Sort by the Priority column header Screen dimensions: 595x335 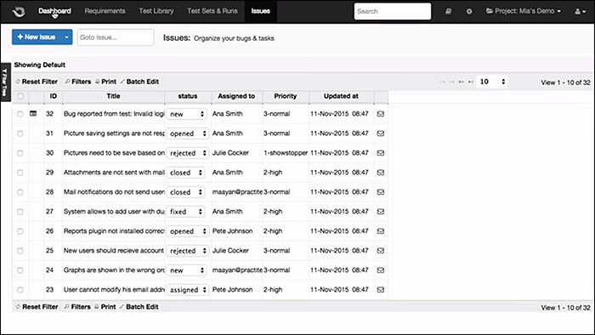[x=286, y=96]
